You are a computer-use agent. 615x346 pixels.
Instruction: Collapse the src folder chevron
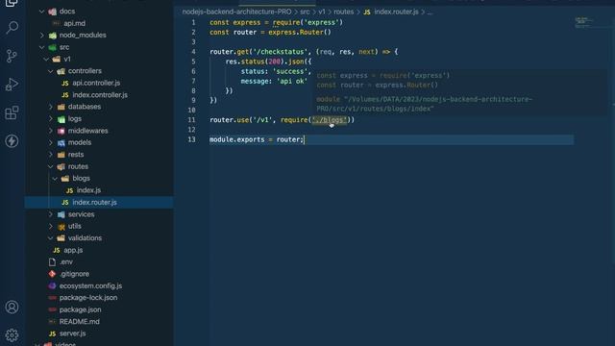click(x=42, y=47)
